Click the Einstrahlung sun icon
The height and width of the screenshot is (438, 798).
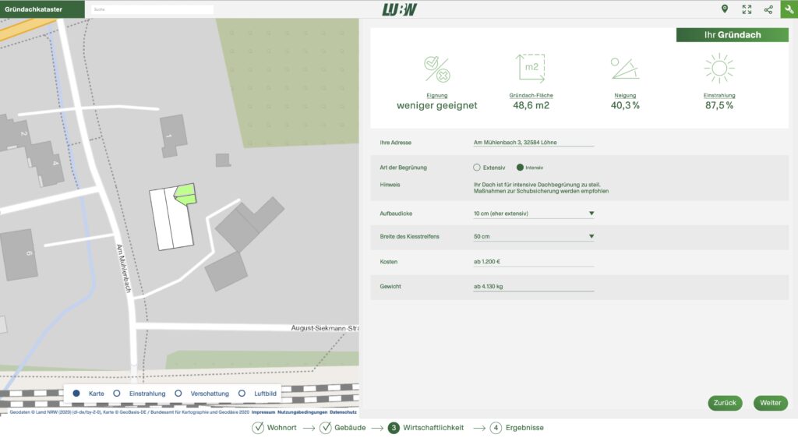coord(719,69)
